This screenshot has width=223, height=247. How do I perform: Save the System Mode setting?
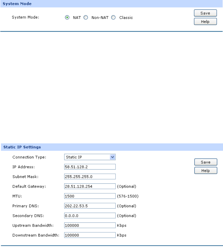click(205, 13)
